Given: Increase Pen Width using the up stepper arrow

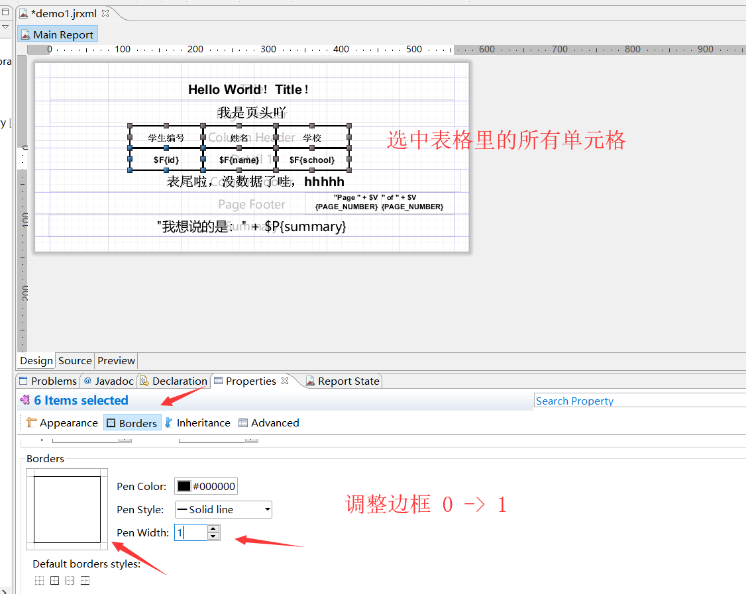Looking at the screenshot, I should [x=213, y=528].
